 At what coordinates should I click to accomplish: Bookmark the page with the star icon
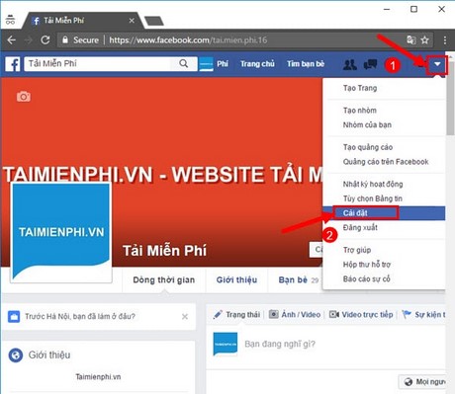pos(425,40)
